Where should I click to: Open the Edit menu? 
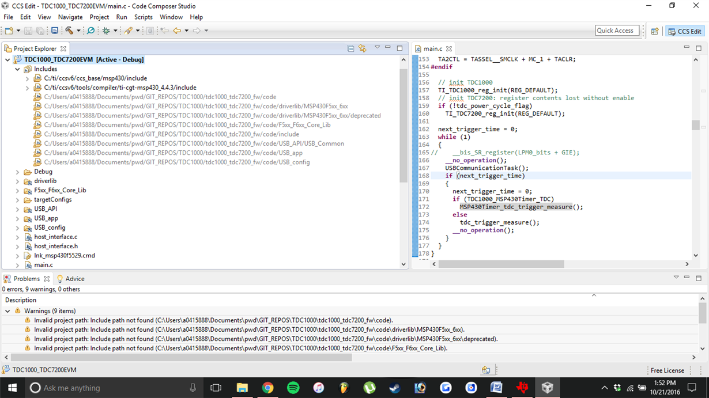(25, 17)
